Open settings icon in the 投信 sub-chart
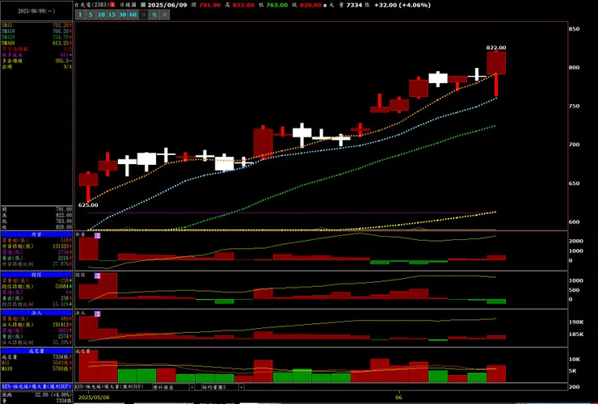This screenshot has height=404, width=598. 97,276
